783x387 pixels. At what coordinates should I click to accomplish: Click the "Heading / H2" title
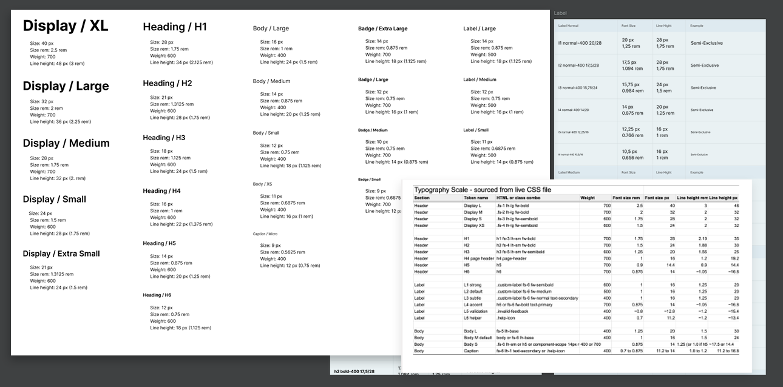pyautogui.click(x=168, y=83)
